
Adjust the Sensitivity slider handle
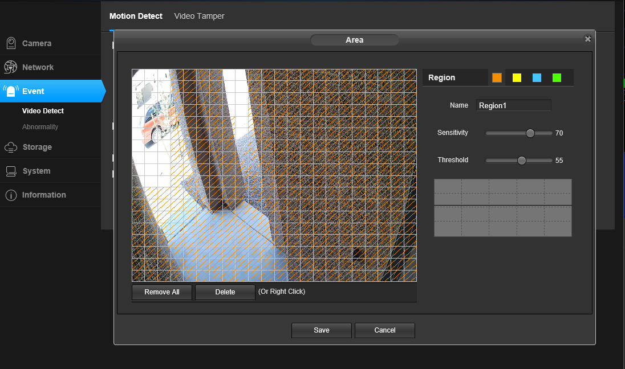coord(529,133)
